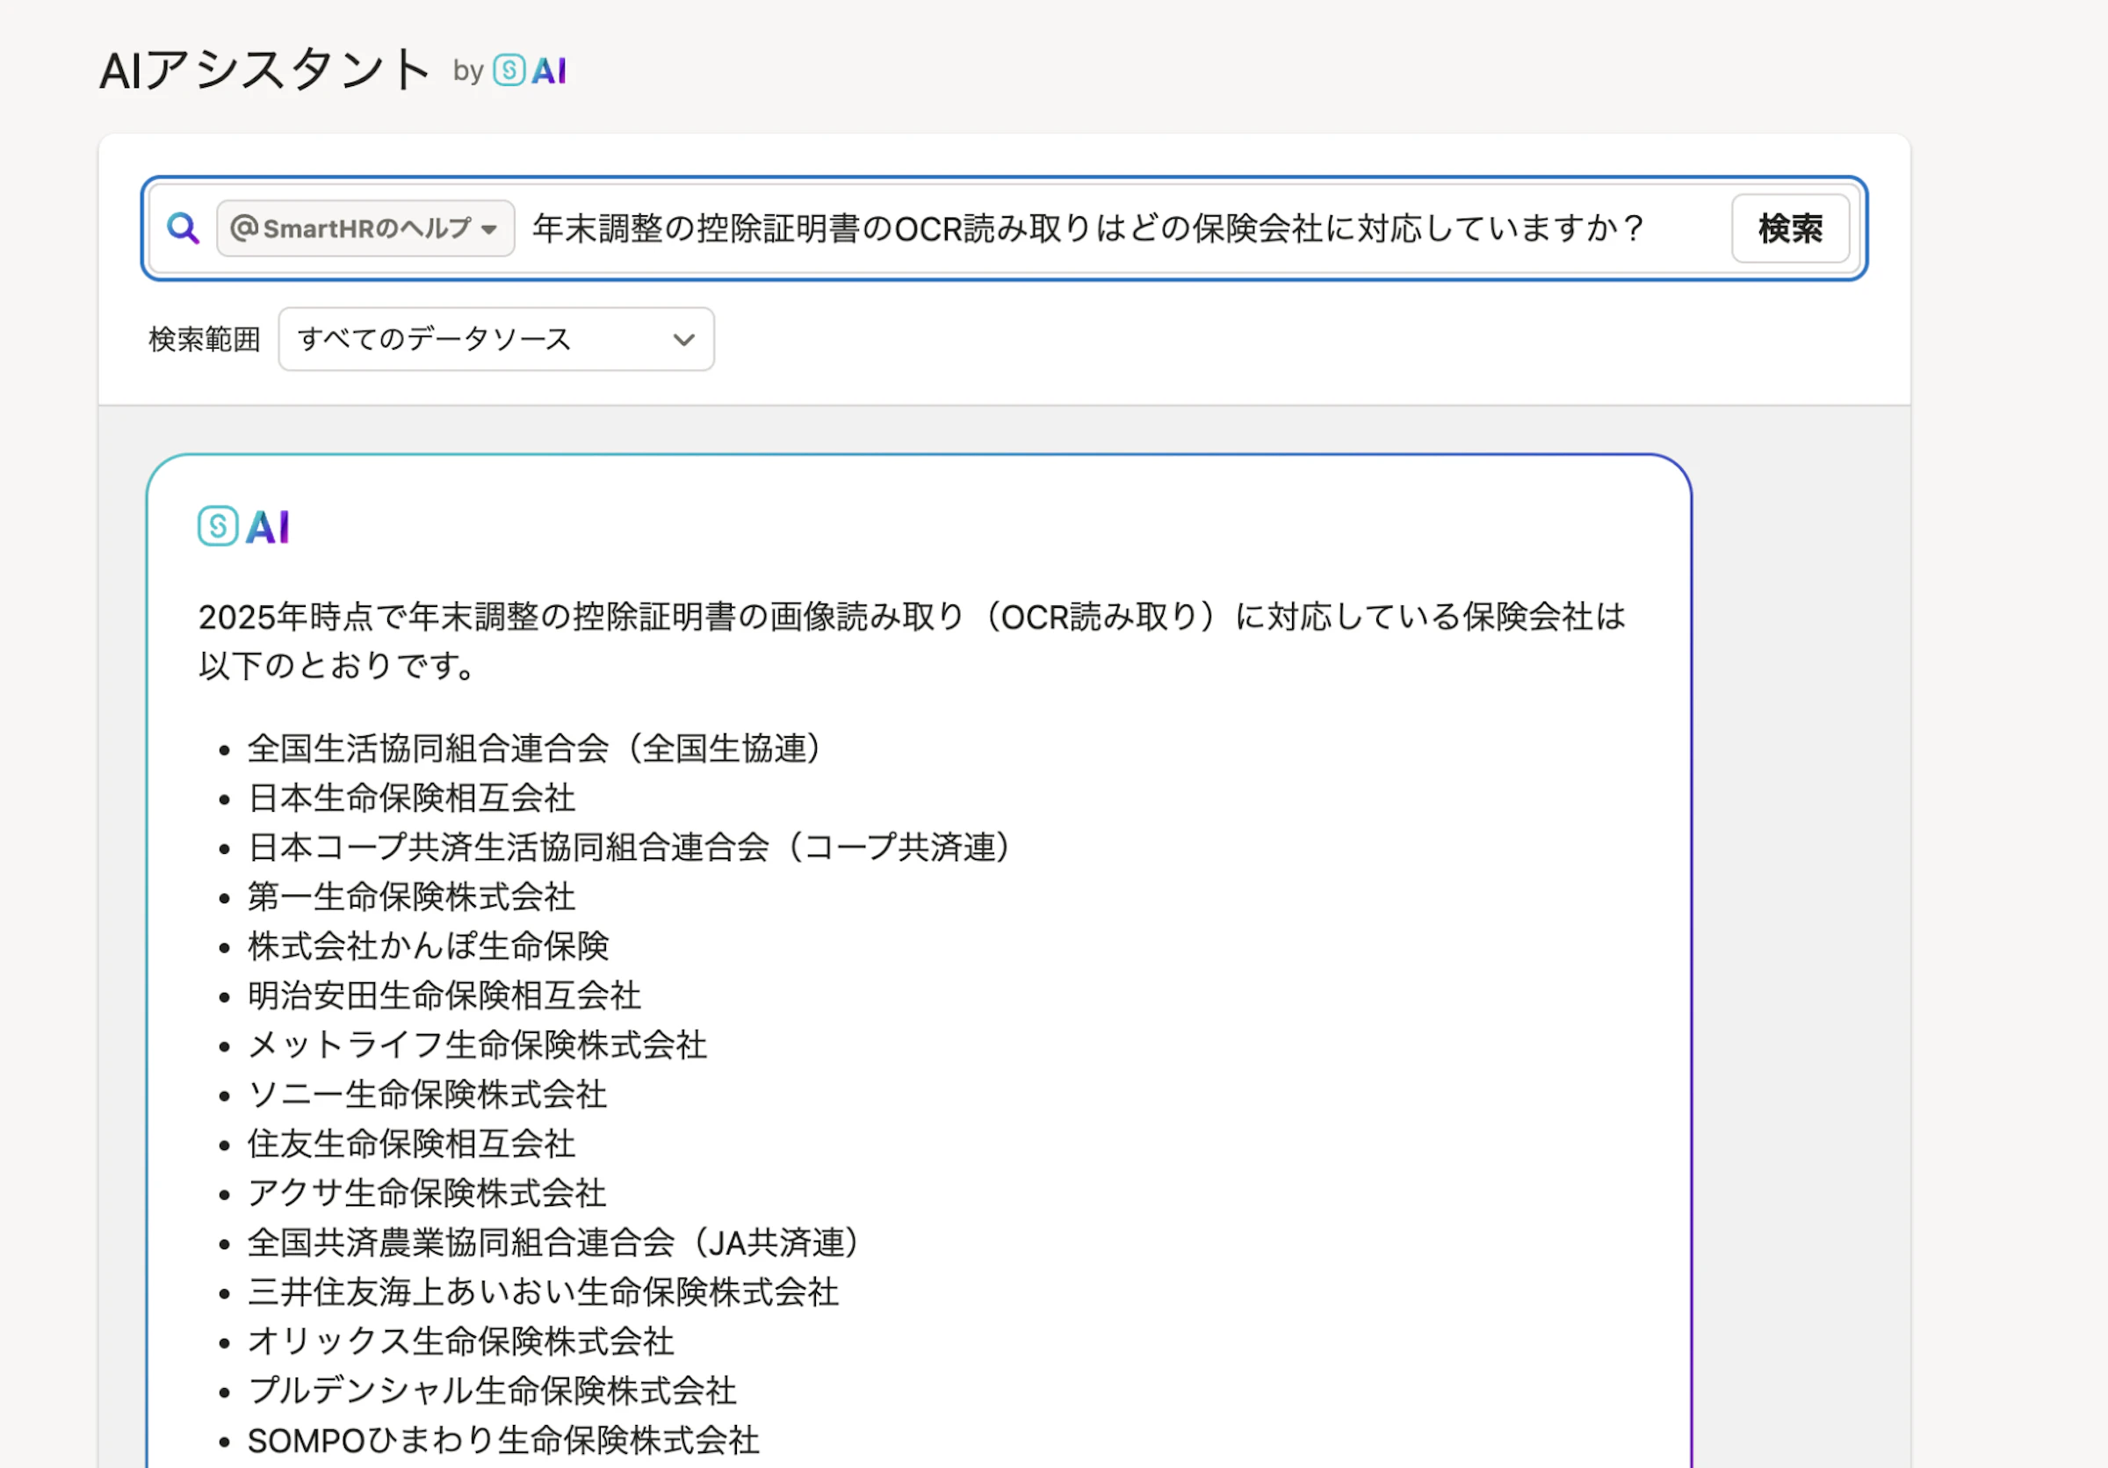Click the 検索範囲 label next to the dropdown

coord(203,339)
